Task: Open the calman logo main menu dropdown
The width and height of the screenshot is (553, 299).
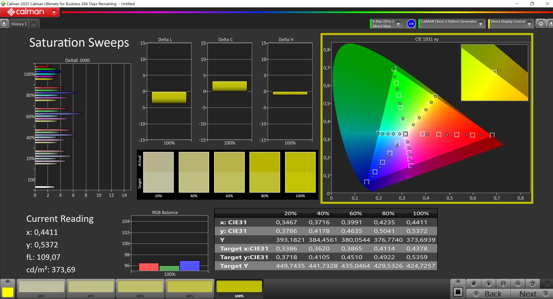Action: (54, 12)
